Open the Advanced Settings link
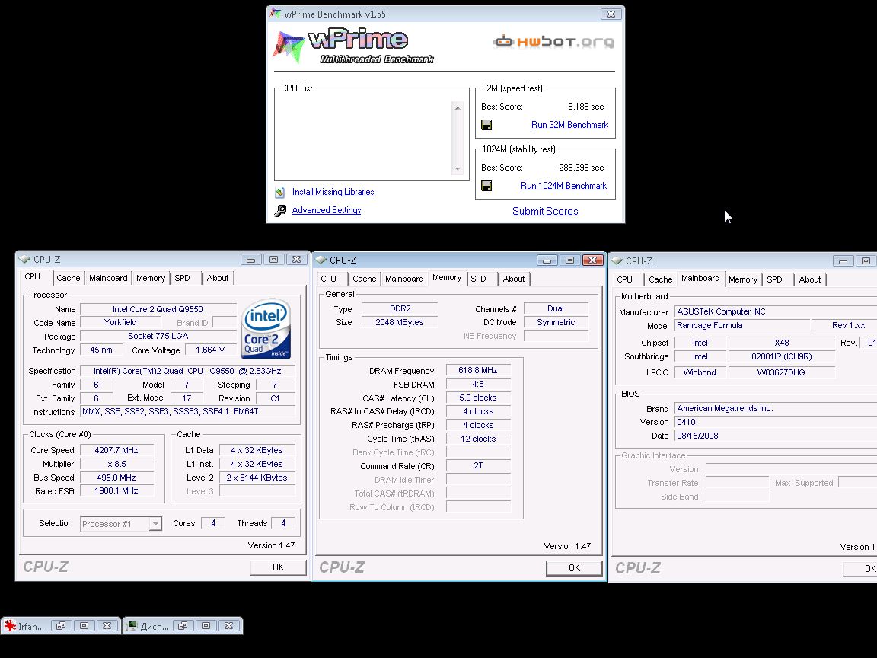The height and width of the screenshot is (658, 877). 327,210
